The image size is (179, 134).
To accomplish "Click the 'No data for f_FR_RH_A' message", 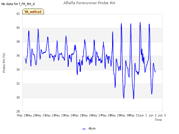I will coord(18,4).
